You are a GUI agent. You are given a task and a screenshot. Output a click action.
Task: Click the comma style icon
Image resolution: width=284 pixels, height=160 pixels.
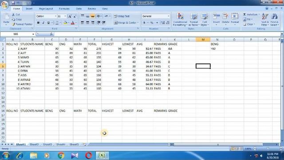(x=157, y=23)
